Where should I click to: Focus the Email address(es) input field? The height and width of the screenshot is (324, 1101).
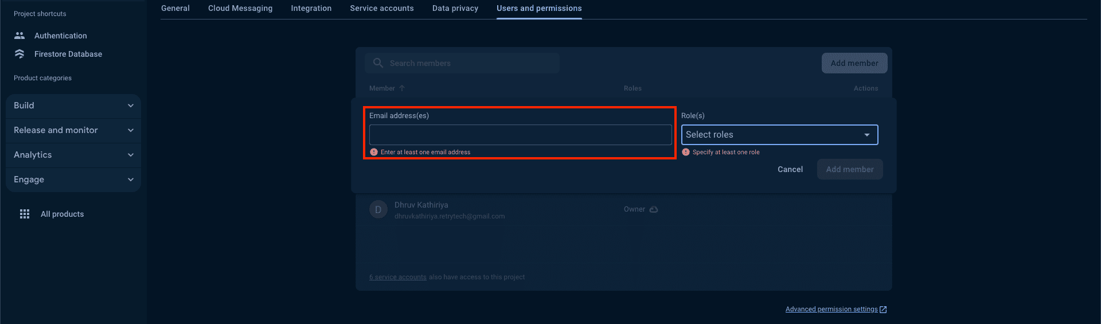click(x=521, y=135)
